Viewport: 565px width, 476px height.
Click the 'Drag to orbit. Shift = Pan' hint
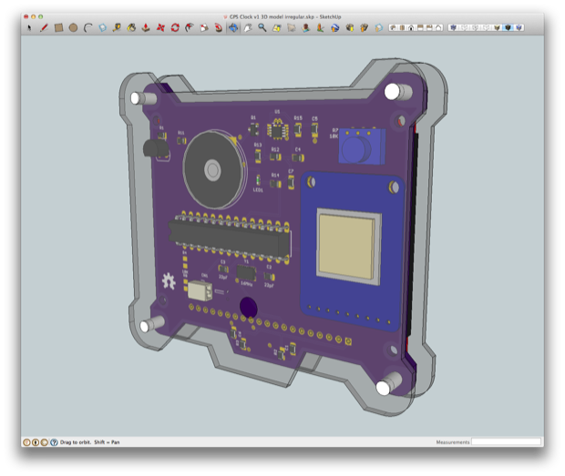pos(89,442)
